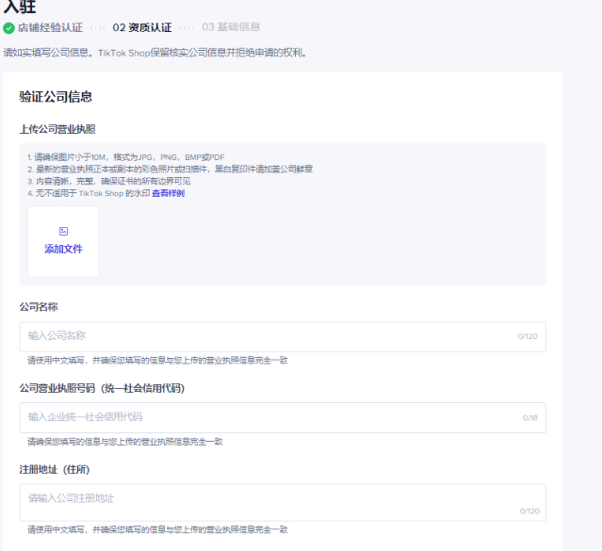Jump to the 03 基础信息 step

[231, 27]
